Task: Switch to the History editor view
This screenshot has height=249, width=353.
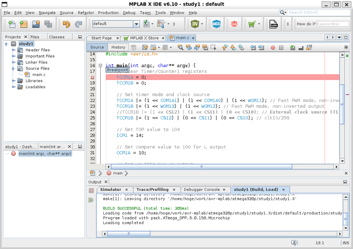Action: 118,47
